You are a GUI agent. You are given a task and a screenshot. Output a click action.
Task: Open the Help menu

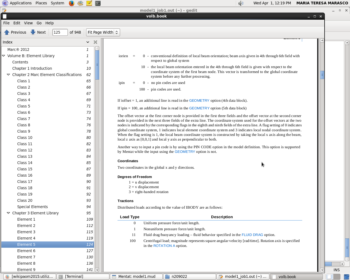coord(49,23)
